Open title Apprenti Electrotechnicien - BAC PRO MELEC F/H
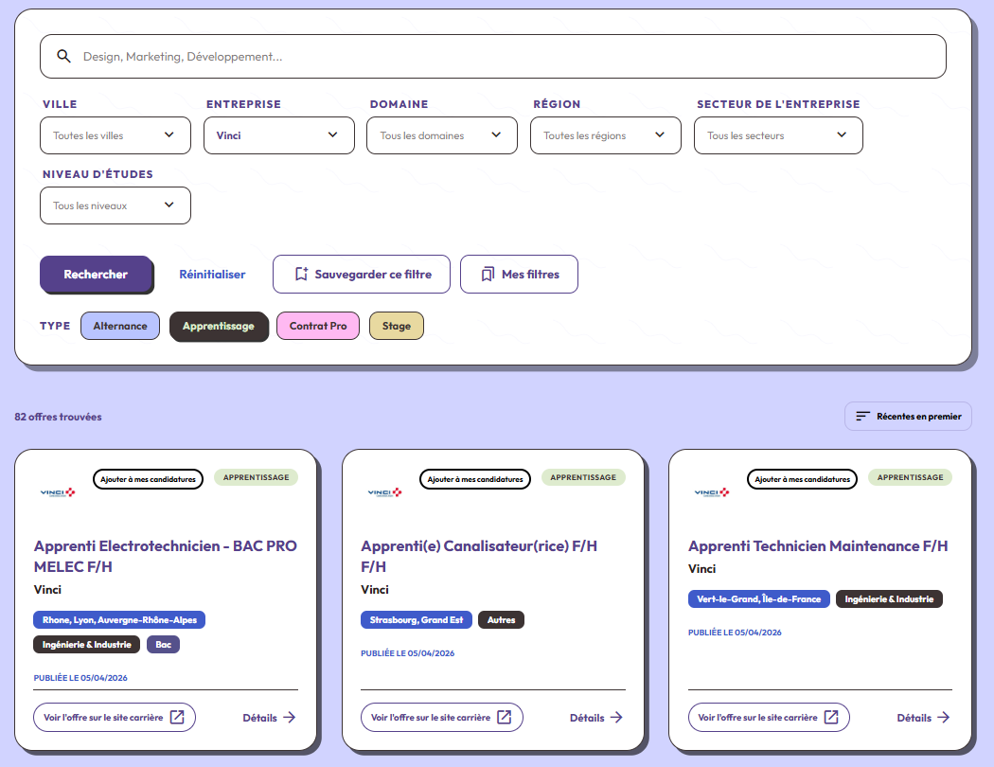994x767 pixels. [x=166, y=556]
